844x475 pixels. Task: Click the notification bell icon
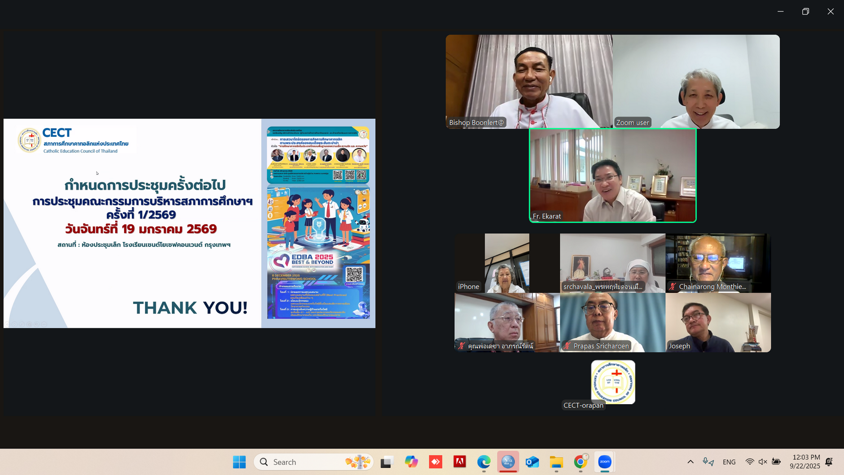(x=829, y=462)
